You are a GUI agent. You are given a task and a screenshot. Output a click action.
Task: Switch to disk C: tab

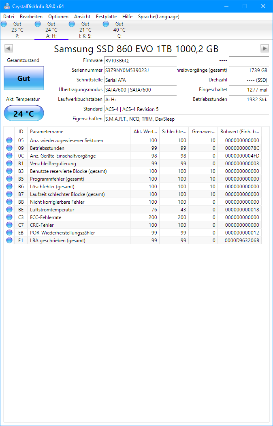pyautogui.click(x=119, y=30)
